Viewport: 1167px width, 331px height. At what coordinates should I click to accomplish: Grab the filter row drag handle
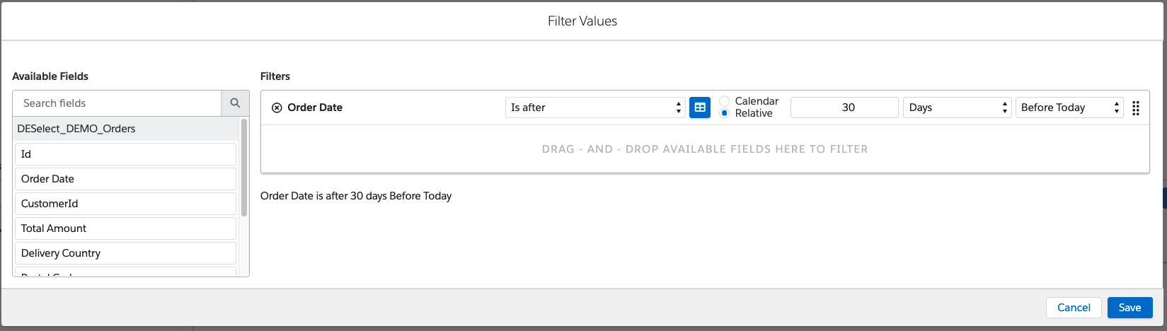click(x=1135, y=108)
